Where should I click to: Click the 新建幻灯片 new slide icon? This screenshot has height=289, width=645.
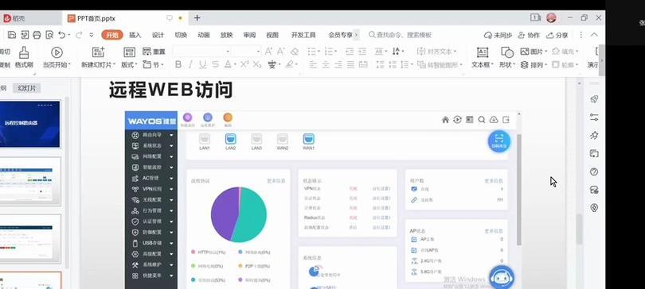pos(98,52)
